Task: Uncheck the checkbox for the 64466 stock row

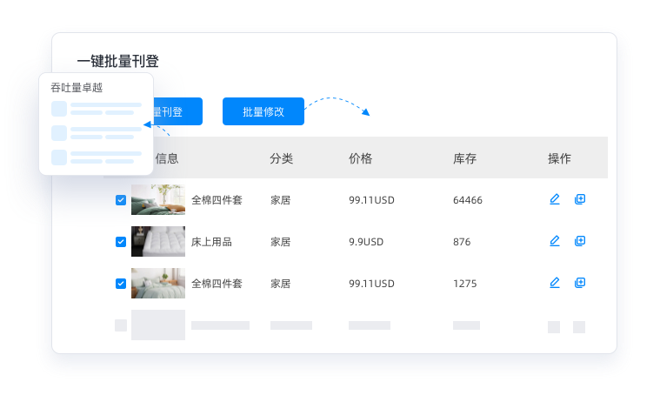Action: 121,200
